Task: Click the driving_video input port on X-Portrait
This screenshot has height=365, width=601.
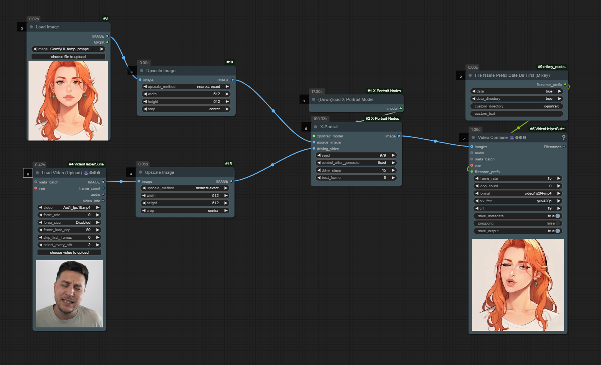Action: (314, 149)
